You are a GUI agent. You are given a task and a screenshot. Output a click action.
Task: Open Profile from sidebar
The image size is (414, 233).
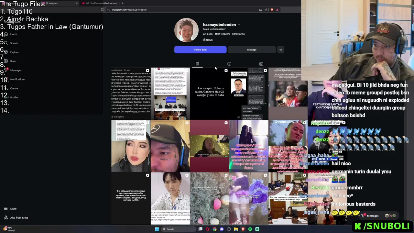[11, 97]
